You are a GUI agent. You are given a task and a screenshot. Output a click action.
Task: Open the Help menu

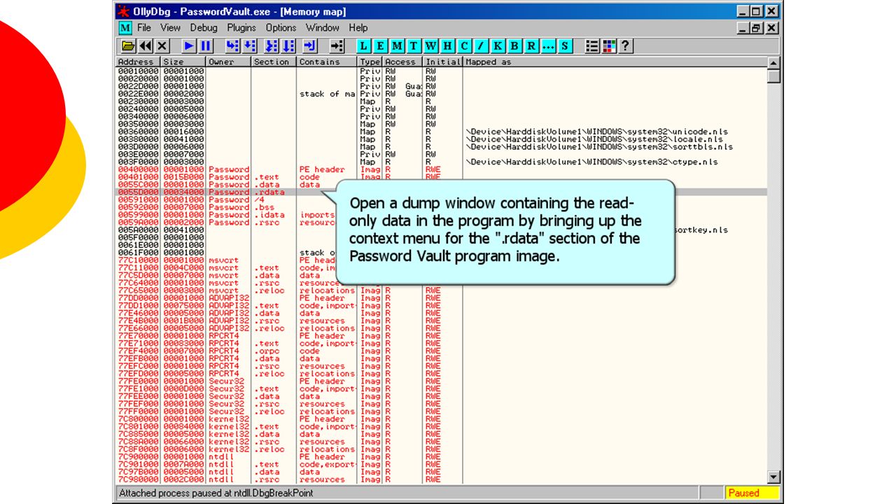pyautogui.click(x=358, y=28)
